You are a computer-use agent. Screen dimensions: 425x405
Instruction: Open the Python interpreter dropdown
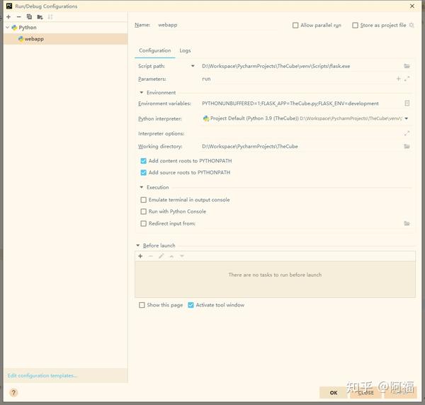[x=407, y=118]
